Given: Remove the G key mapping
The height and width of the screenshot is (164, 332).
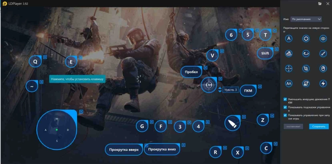Looking at the screenshot, I should pos(151,122).
